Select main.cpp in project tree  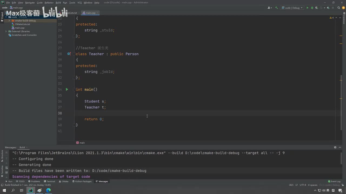tap(20, 28)
